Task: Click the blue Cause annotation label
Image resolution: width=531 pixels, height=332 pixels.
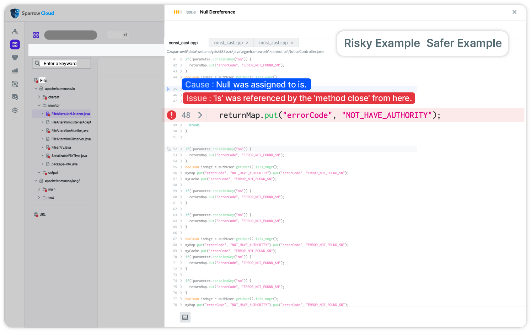Action: (246, 85)
